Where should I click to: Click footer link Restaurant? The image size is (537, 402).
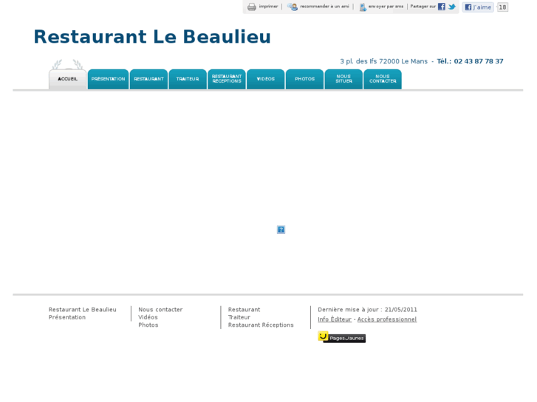pos(244,310)
